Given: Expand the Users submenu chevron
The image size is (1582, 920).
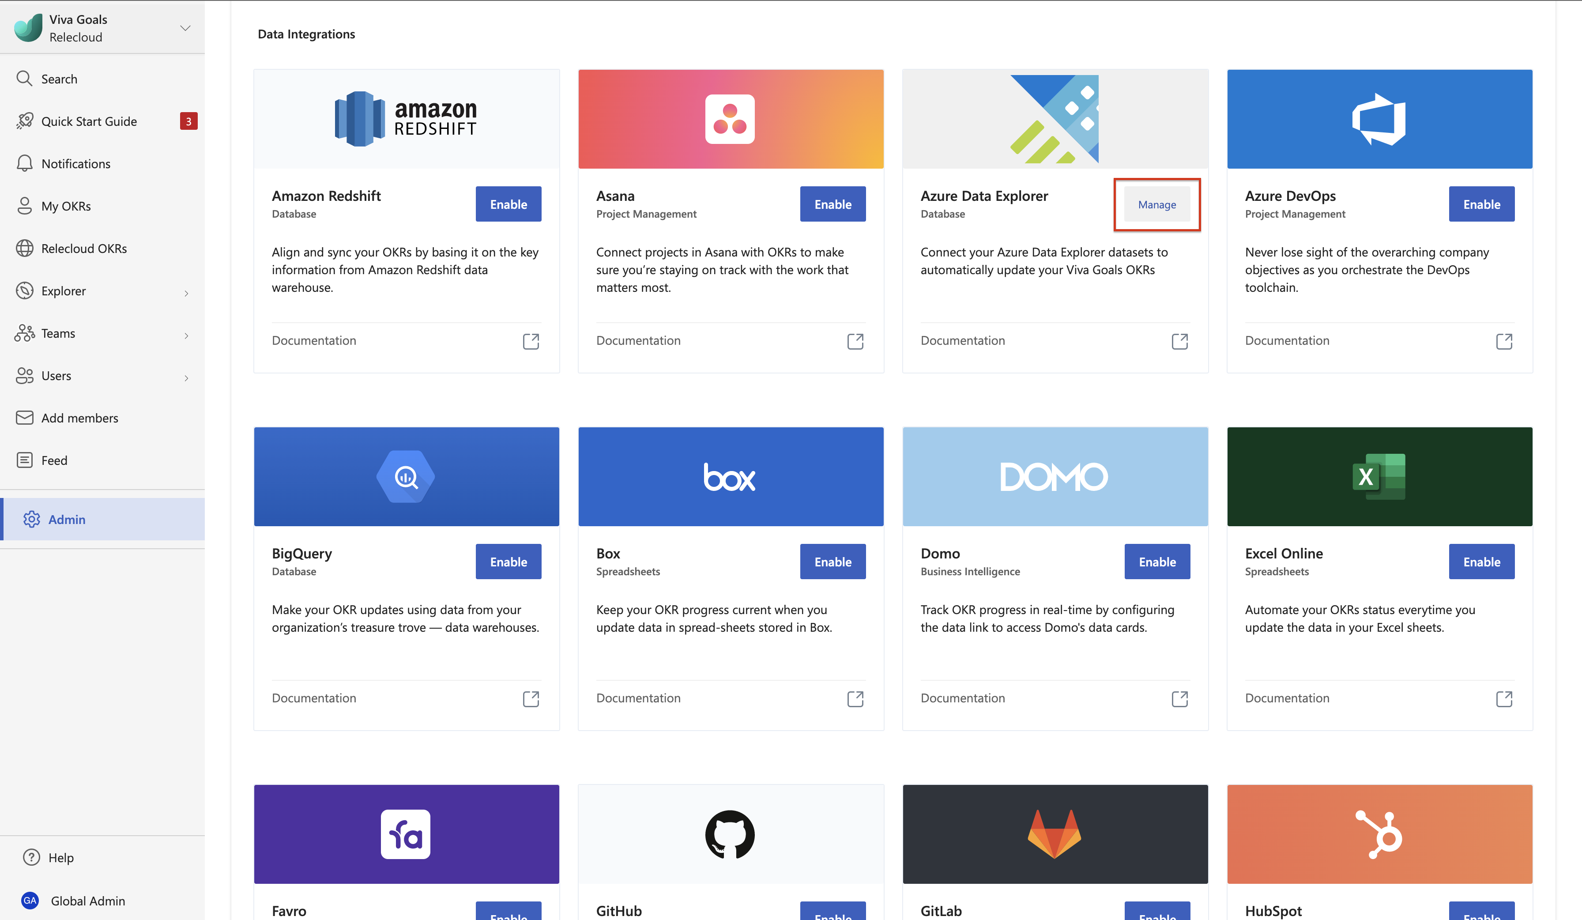Looking at the screenshot, I should [186, 377].
